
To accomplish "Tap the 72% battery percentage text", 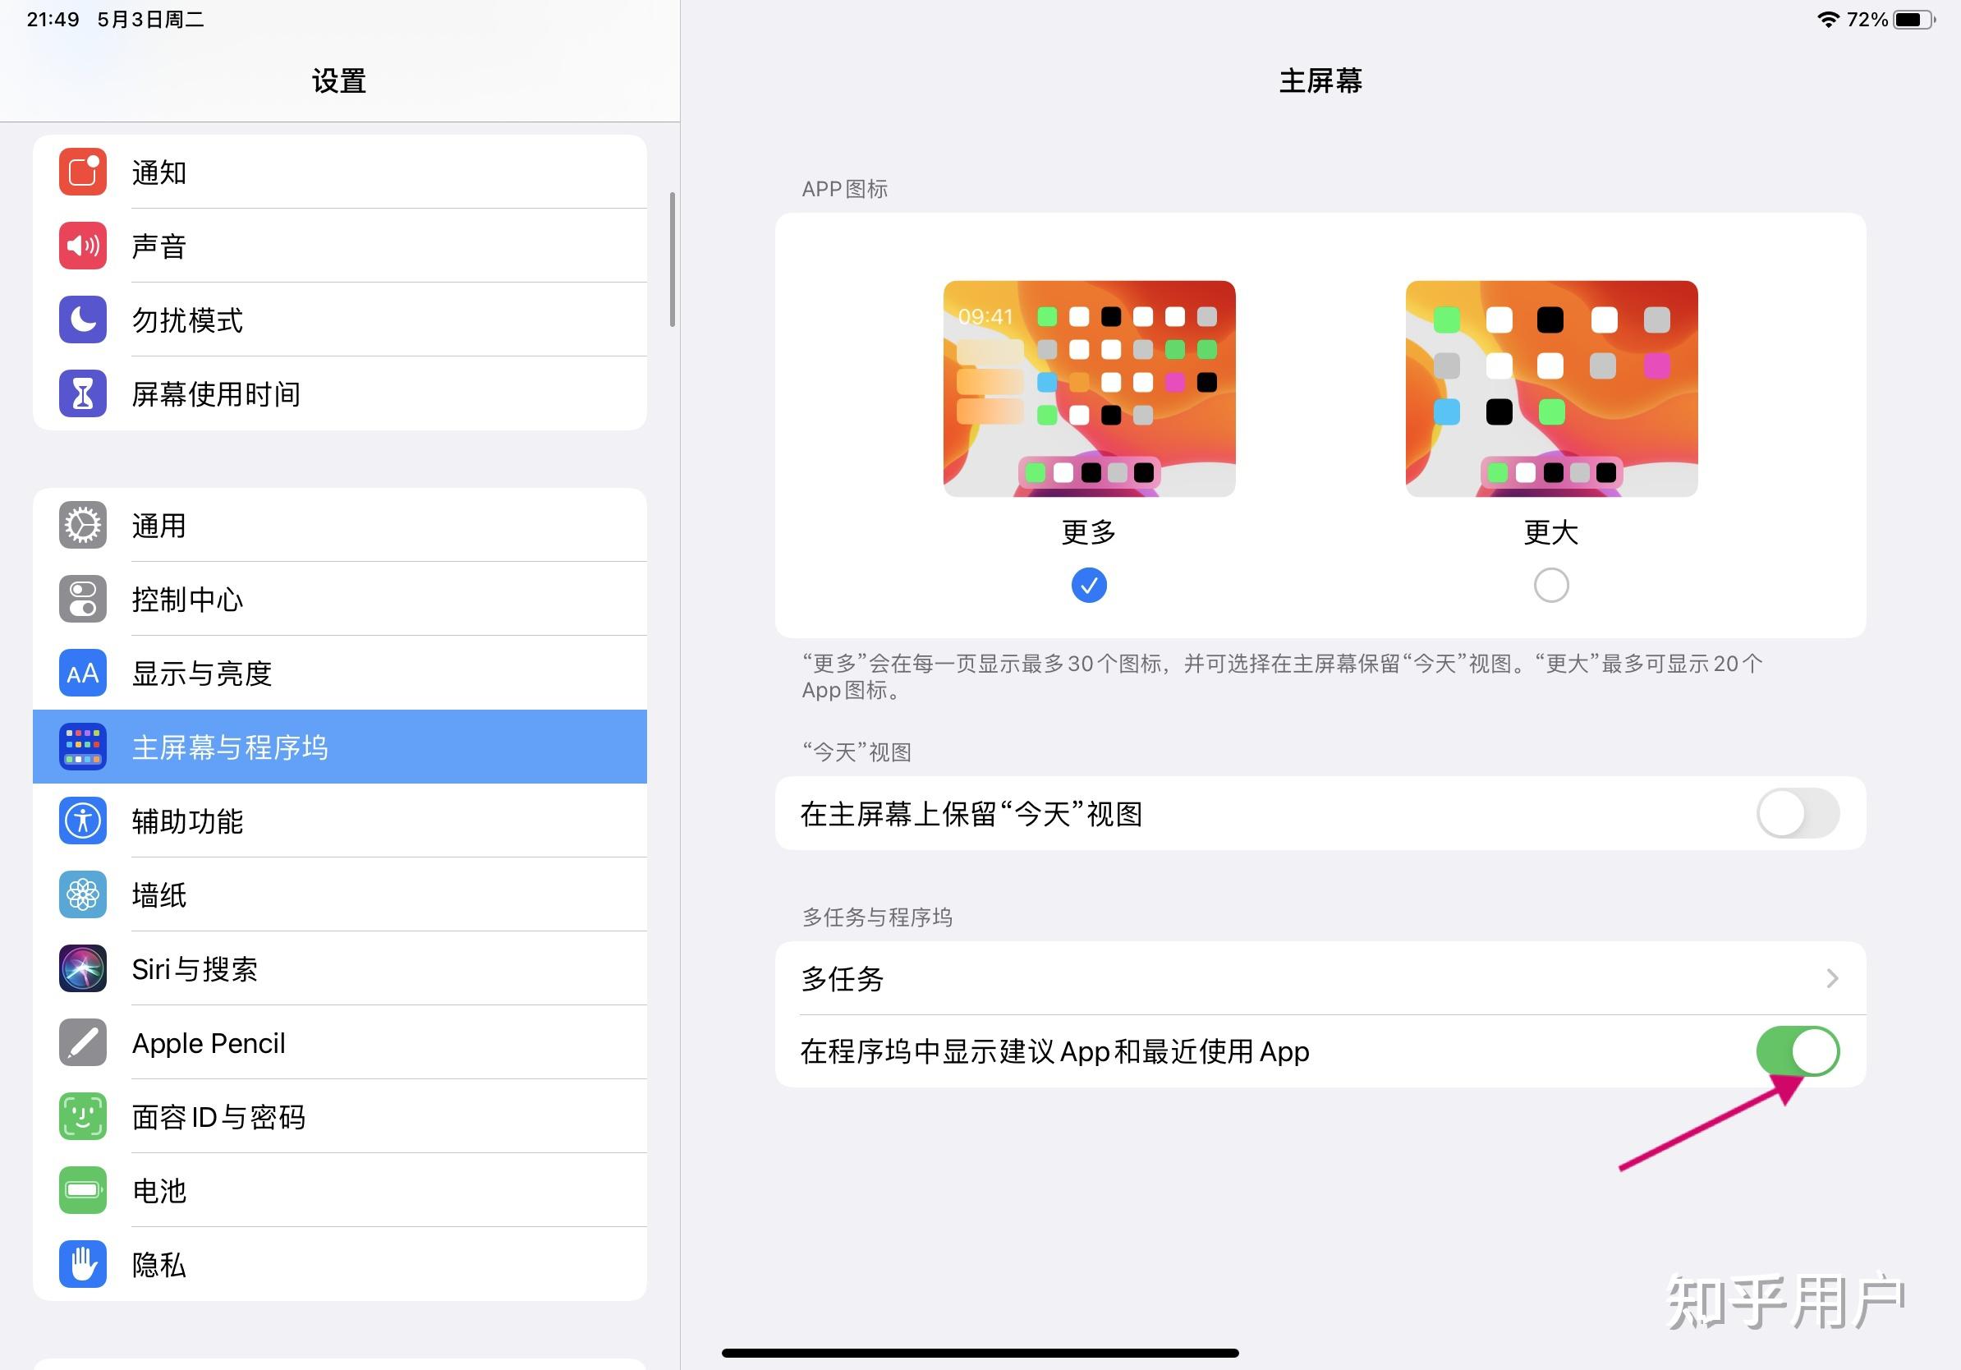I will (x=1867, y=19).
